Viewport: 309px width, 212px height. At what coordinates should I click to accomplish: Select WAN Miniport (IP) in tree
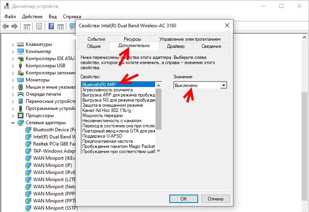click(52, 165)
